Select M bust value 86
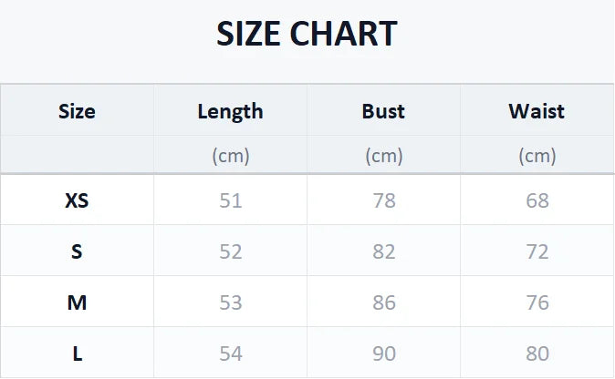Screen dimensions: 615x379 [384, 302]
